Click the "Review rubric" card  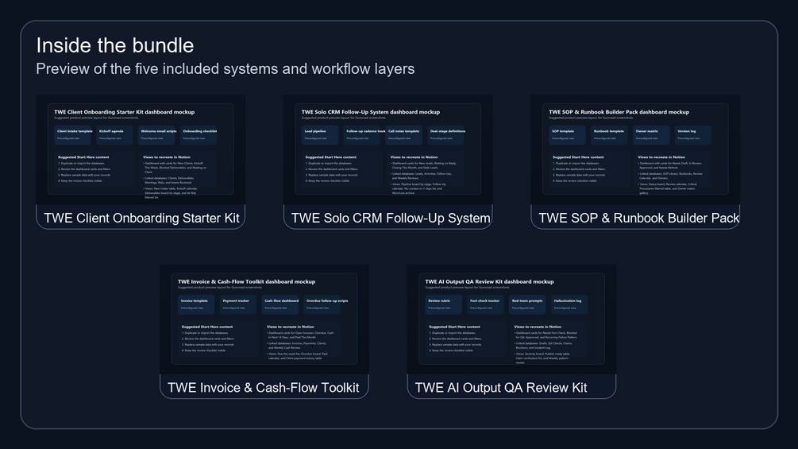[444, 304]
